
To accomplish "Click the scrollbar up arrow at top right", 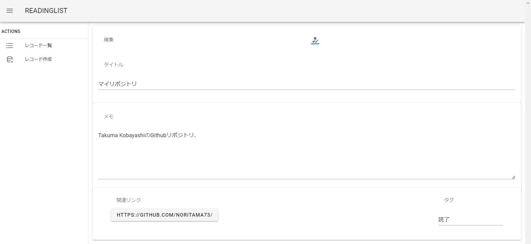I will tap(528, 3).
